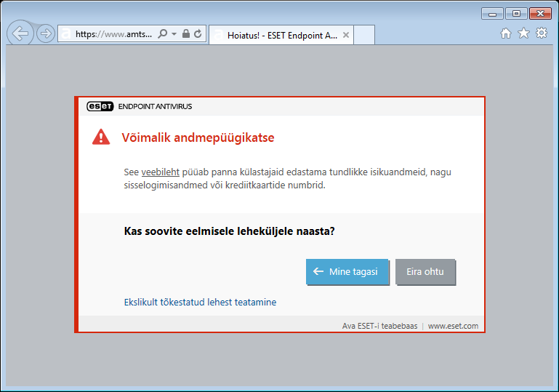Viewport: 559px width, 392px height.
Task: Click the security lock icon
Action: pos(186,34)
